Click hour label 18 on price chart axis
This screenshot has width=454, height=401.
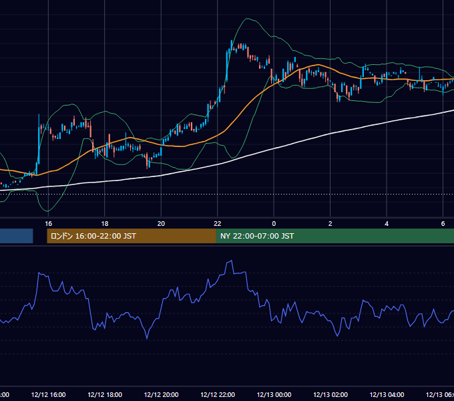tap(105, 223)
